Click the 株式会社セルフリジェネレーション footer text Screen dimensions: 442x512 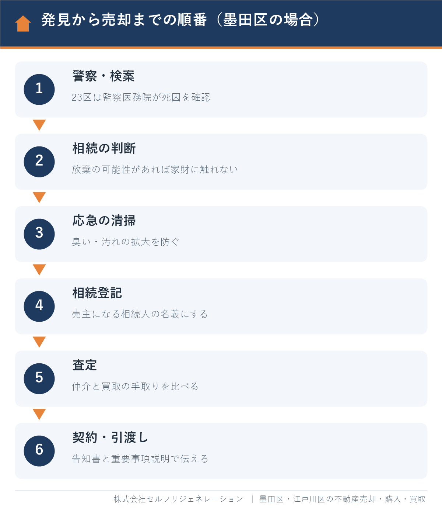click(x=178, y=499)
